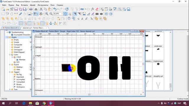This screenshot has width=189, height=106.
Task: Select the Unmapped folder in tree
Action: tap(18, 50)
